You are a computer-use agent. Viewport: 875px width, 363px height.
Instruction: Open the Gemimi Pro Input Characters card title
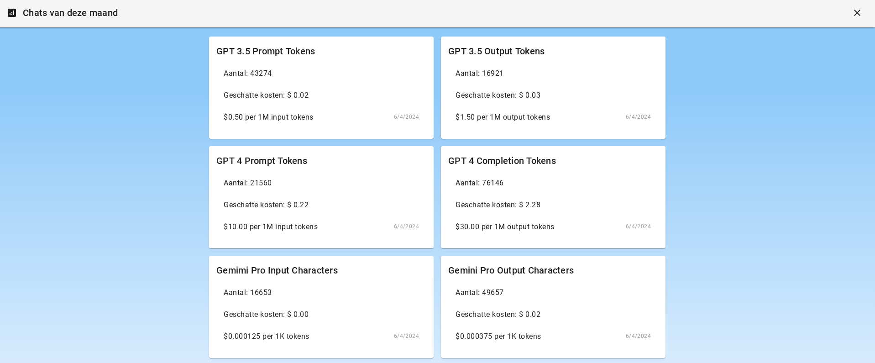pos(277,270)
